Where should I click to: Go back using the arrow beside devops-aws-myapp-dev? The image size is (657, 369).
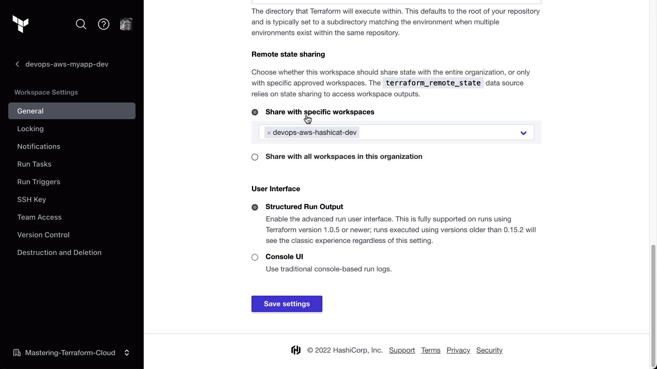pos(17,64)
